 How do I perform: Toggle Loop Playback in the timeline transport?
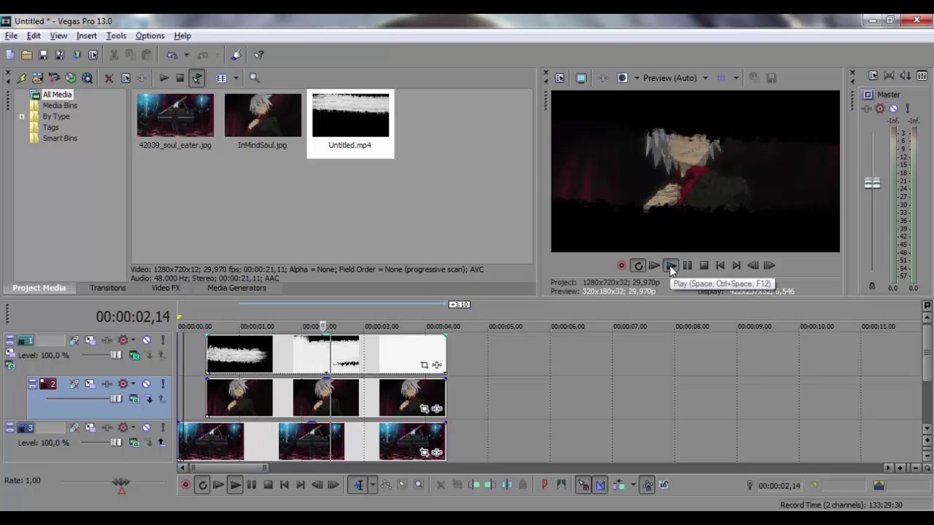[x=202, y=486]
